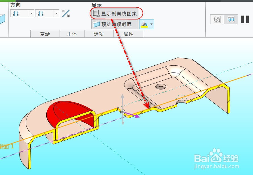Open the second direction reference dropdown
253x175 pixels.
pos(56,13)
